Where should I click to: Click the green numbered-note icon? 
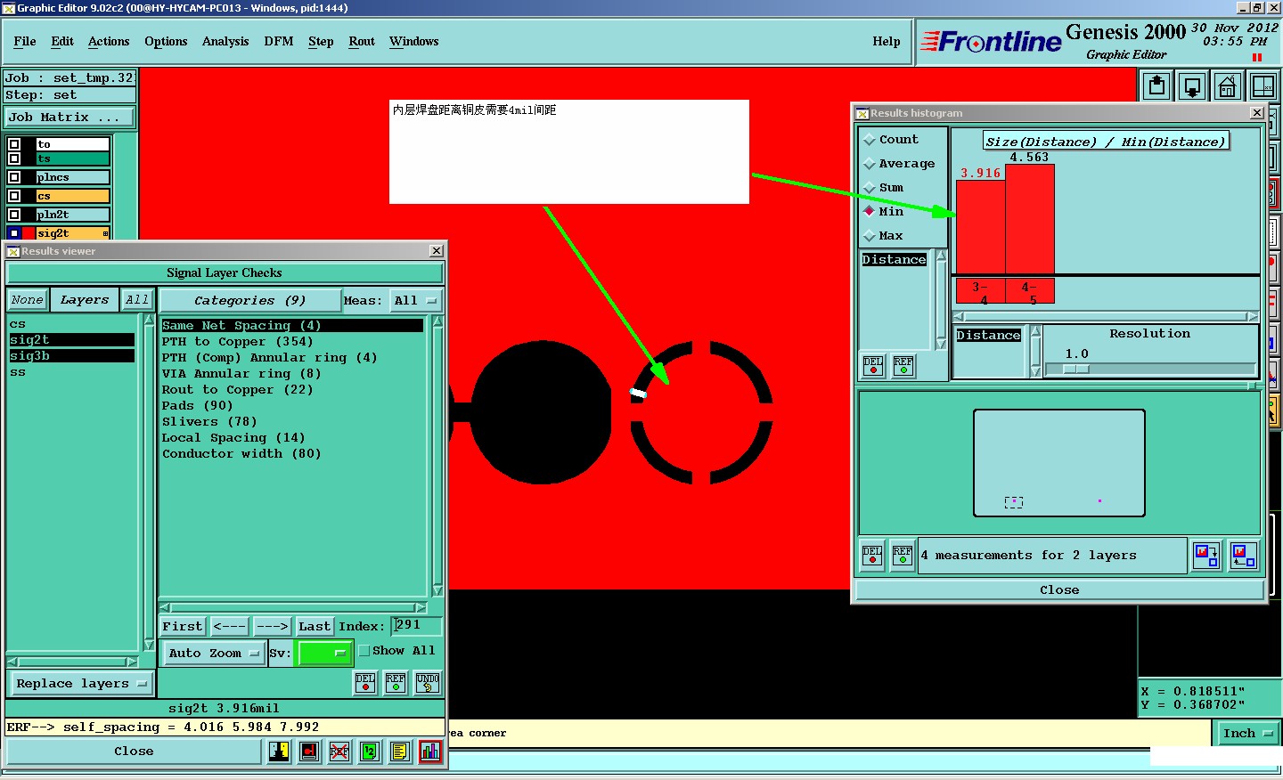(370, 752)
